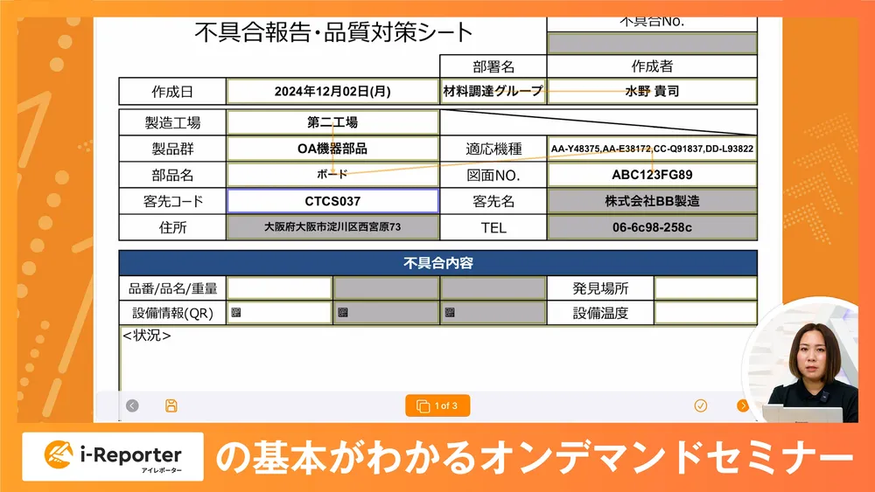Image resolution: width=875 pixels, height=492 pixels.
Task: Click the empty 設備温度 field
Action: click(705, 313)
